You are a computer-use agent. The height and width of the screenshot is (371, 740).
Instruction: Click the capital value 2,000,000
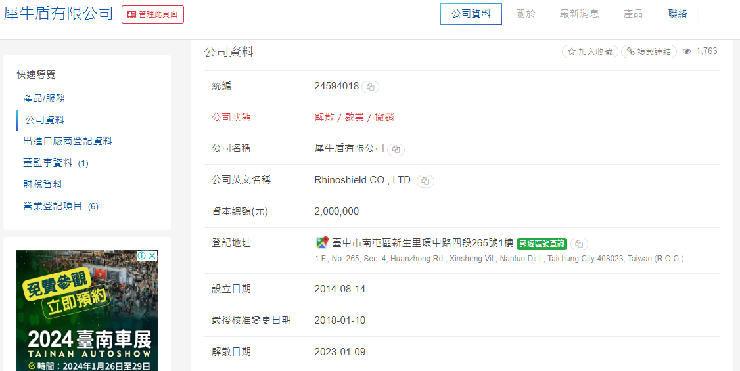click(x=336, y=211)
